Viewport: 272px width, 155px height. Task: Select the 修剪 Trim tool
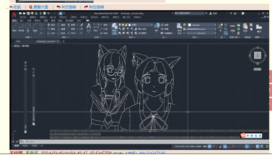pyautogui.click(x=71, y=25)
